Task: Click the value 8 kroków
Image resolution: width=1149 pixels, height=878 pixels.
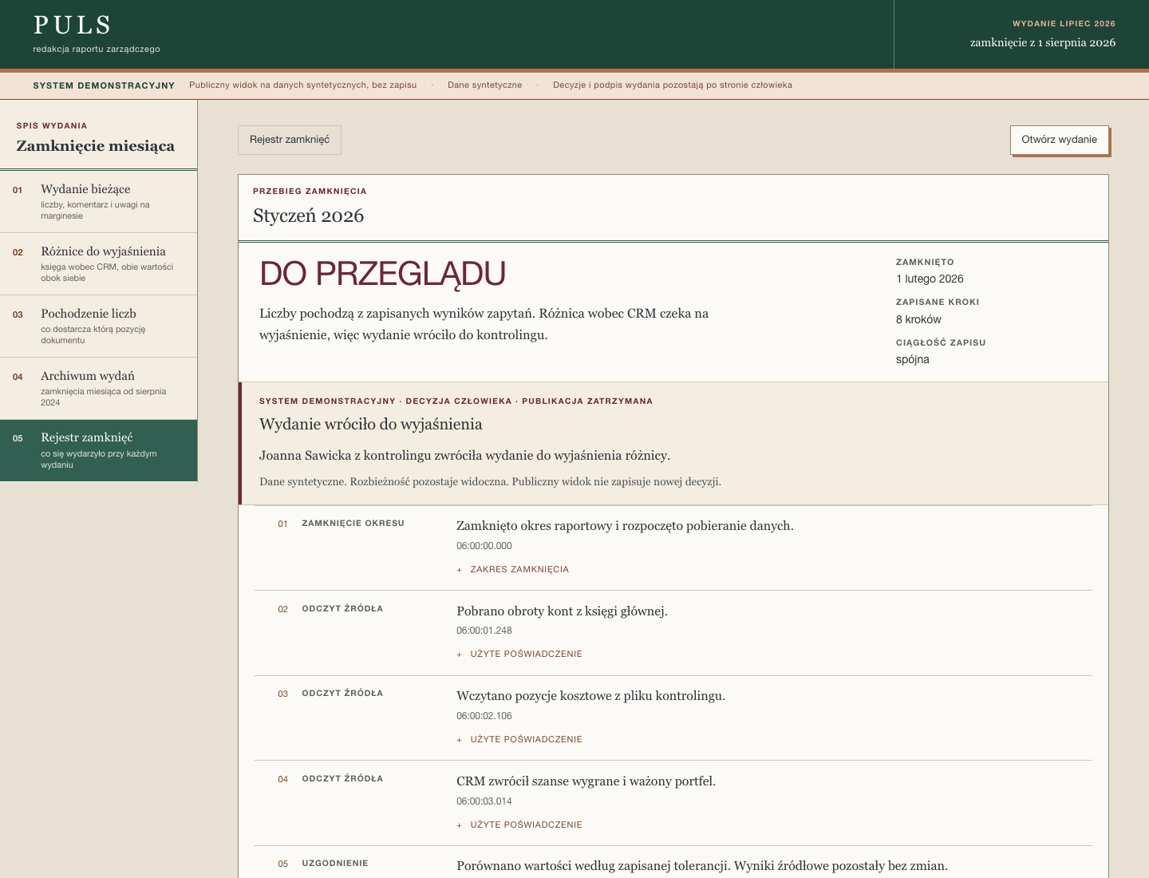Action: [x=918, y=319]
